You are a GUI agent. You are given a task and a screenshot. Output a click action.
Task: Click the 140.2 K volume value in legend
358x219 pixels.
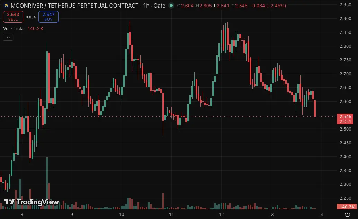(x=35, y=28)
